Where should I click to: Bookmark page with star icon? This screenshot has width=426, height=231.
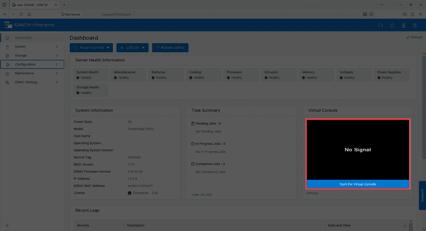point(371,14)
